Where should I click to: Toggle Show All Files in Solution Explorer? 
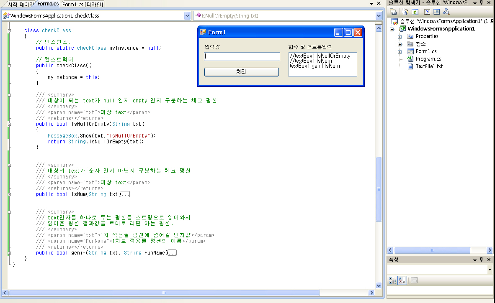(405, 12)
